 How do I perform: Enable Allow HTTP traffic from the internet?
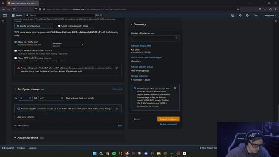coord(16,58)
